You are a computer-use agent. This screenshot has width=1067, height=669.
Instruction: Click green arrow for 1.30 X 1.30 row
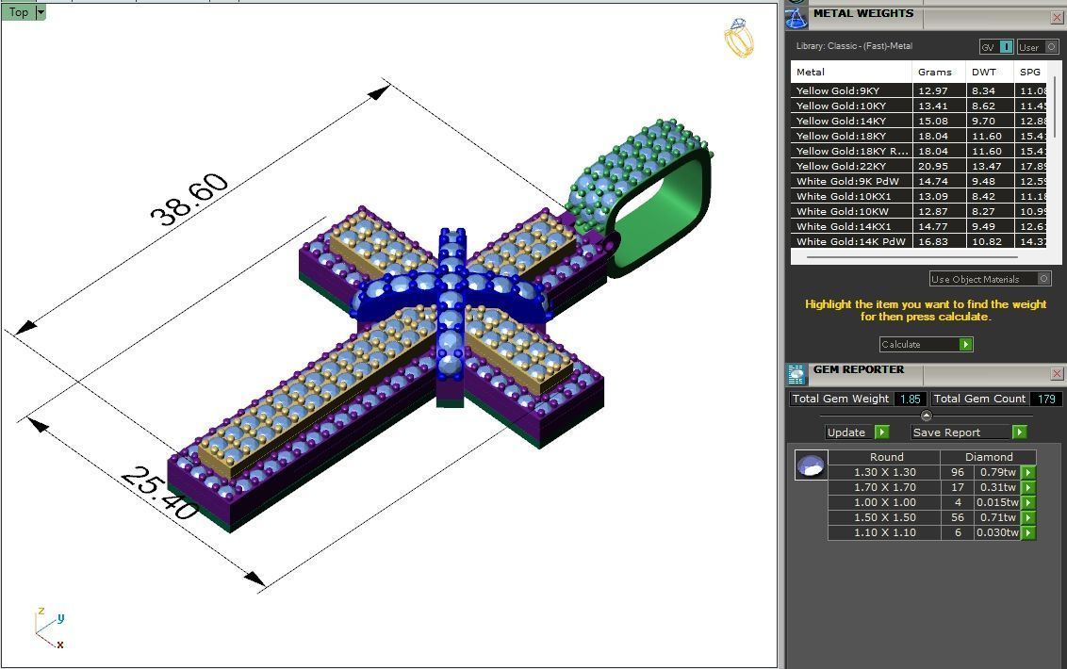[1028, 472]
